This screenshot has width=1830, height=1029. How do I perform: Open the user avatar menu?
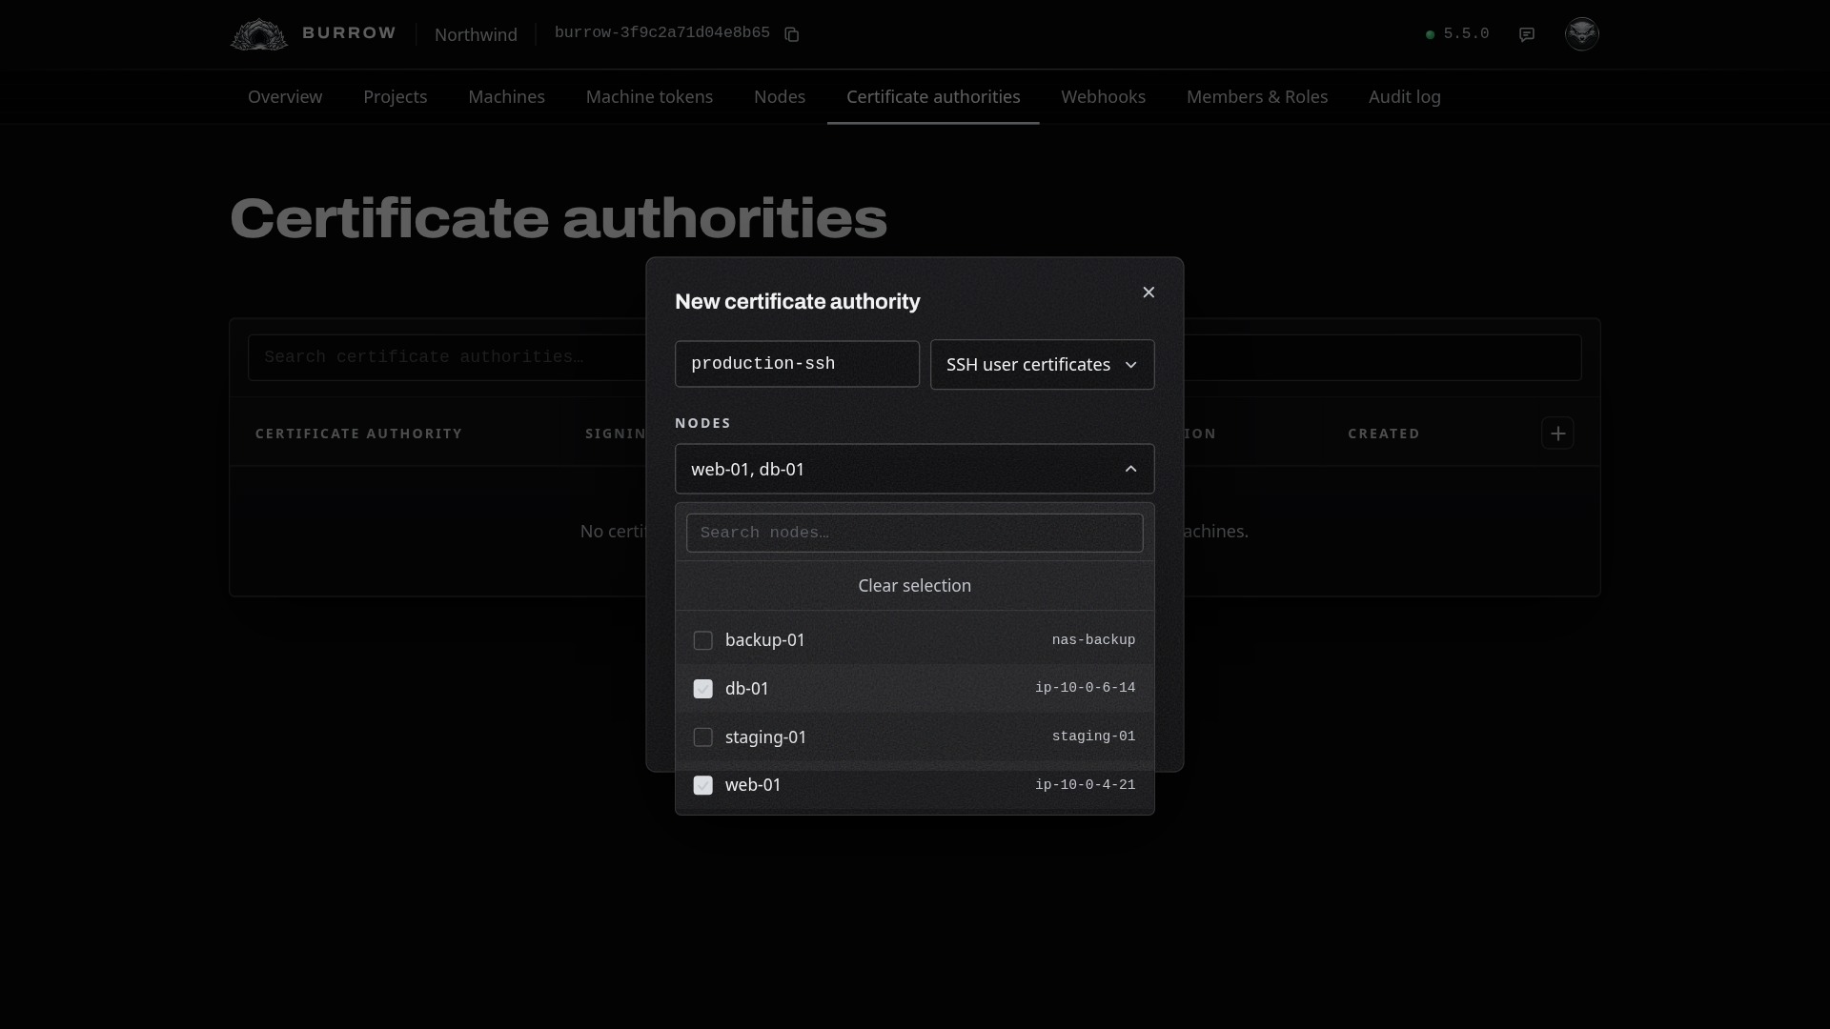tap(1582, 34)
